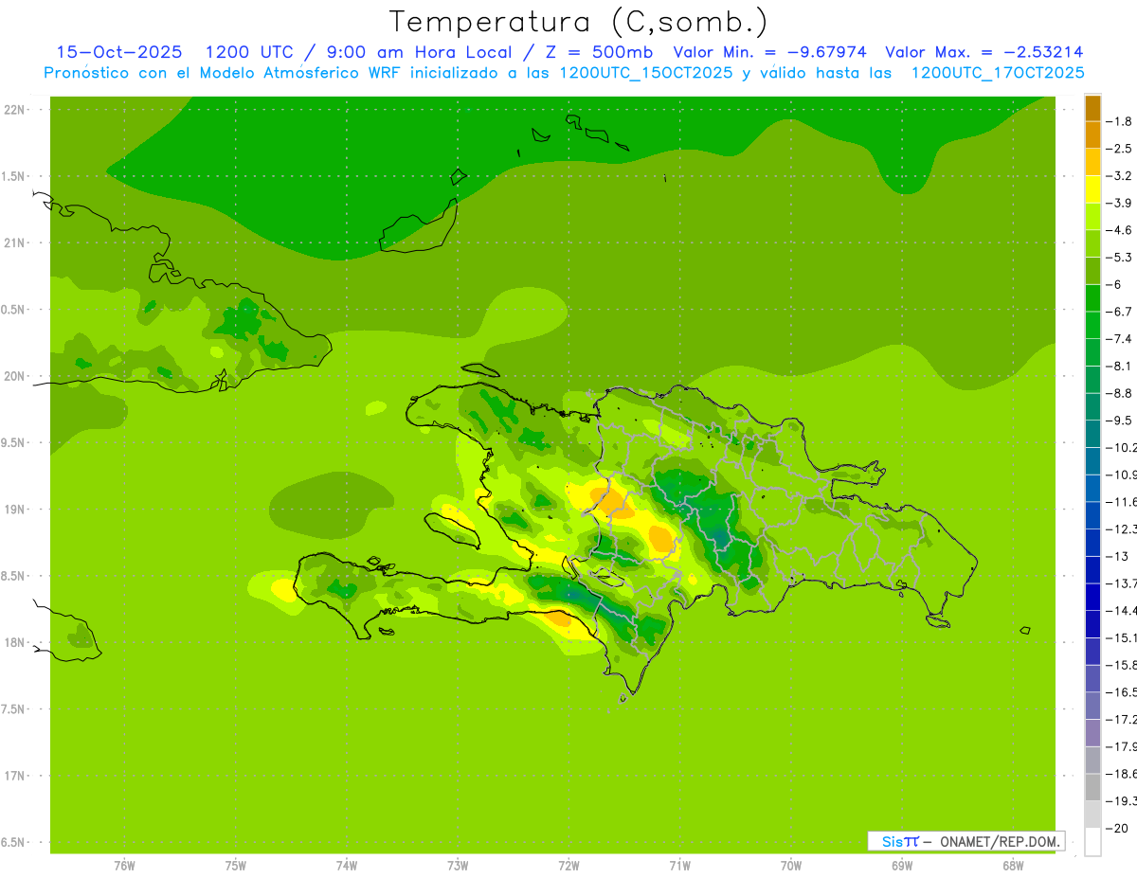1137x878 pixels.
Task: Click the '-13' color bar value
Action: [x=1116, y=556]
